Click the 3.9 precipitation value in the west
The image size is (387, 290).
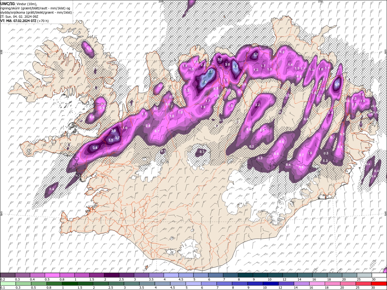point(113,130)
